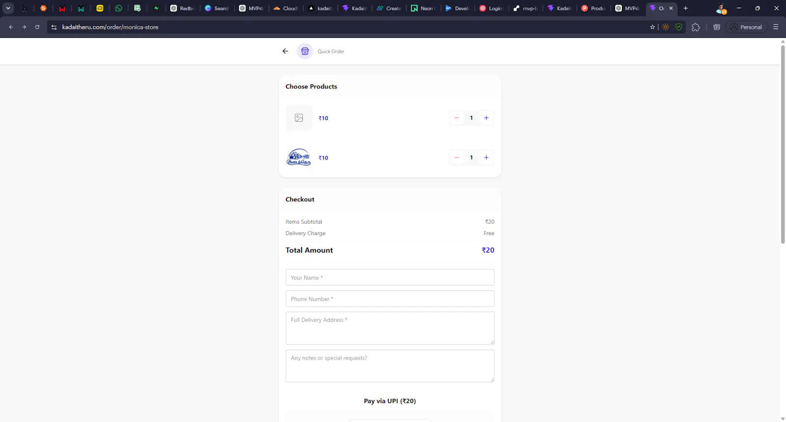Click the '₹20' total amount value

488,250
